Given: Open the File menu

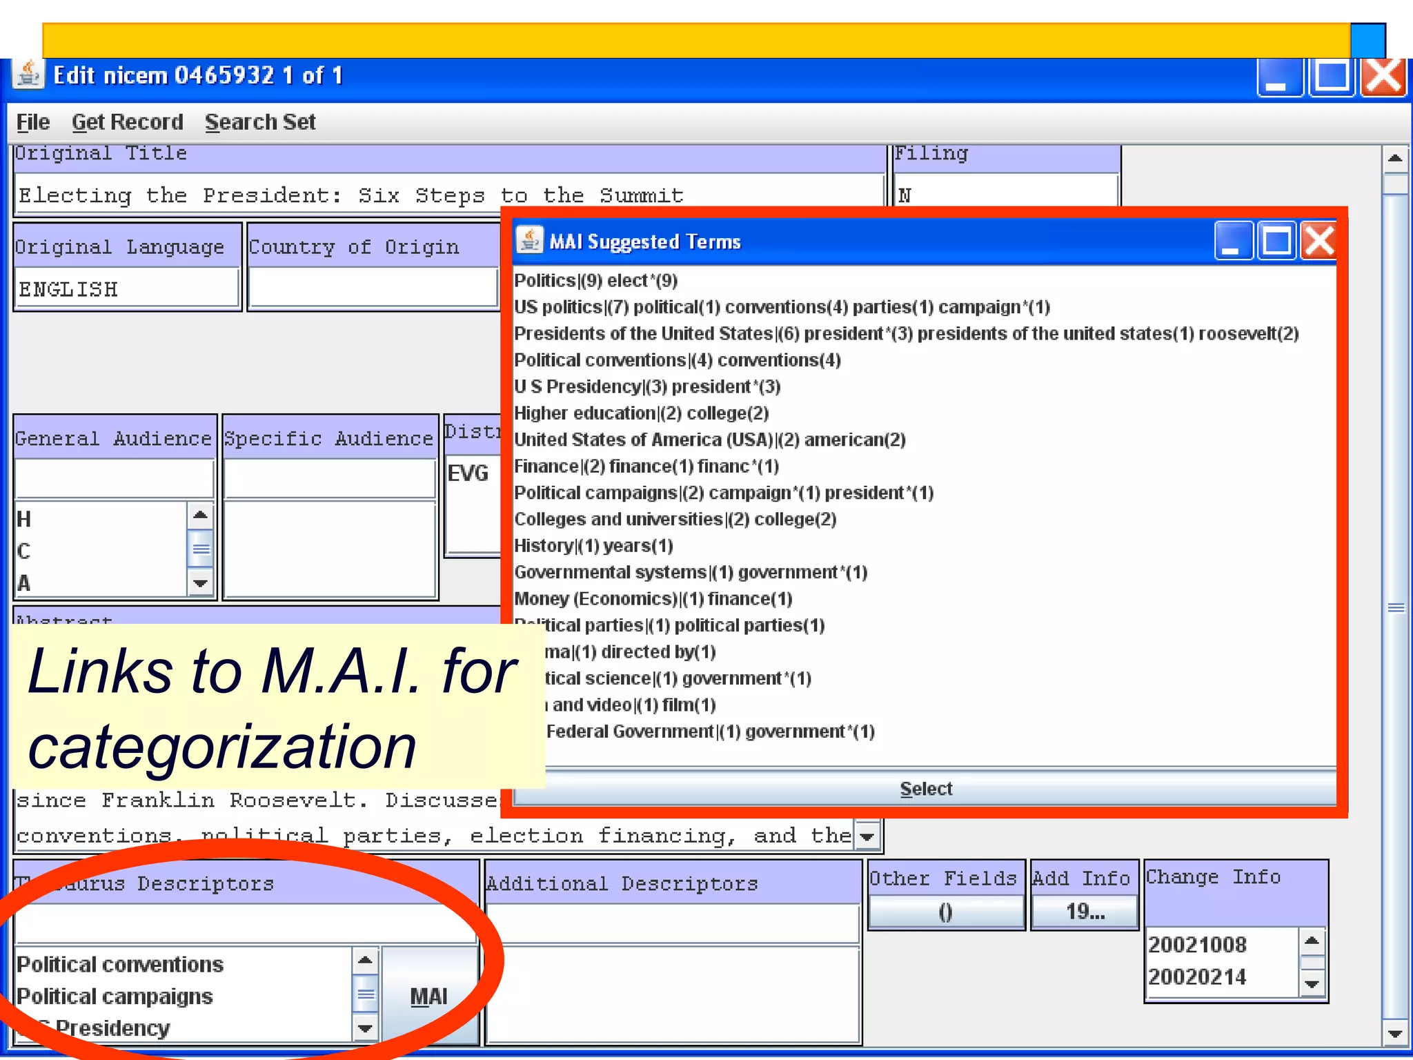Looking at the screenshot, I should 33,122.
